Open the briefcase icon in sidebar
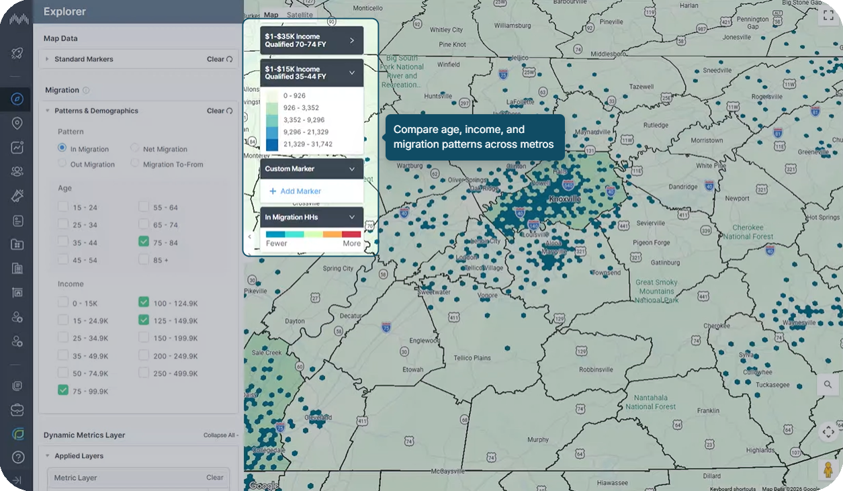The image size is (843, 491). (x=17, y=410)
